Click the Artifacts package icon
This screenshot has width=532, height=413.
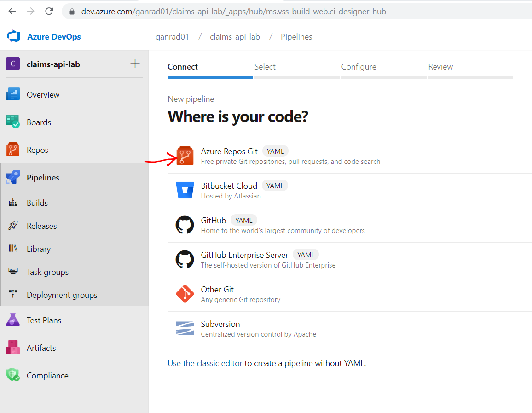coord(13,347)
